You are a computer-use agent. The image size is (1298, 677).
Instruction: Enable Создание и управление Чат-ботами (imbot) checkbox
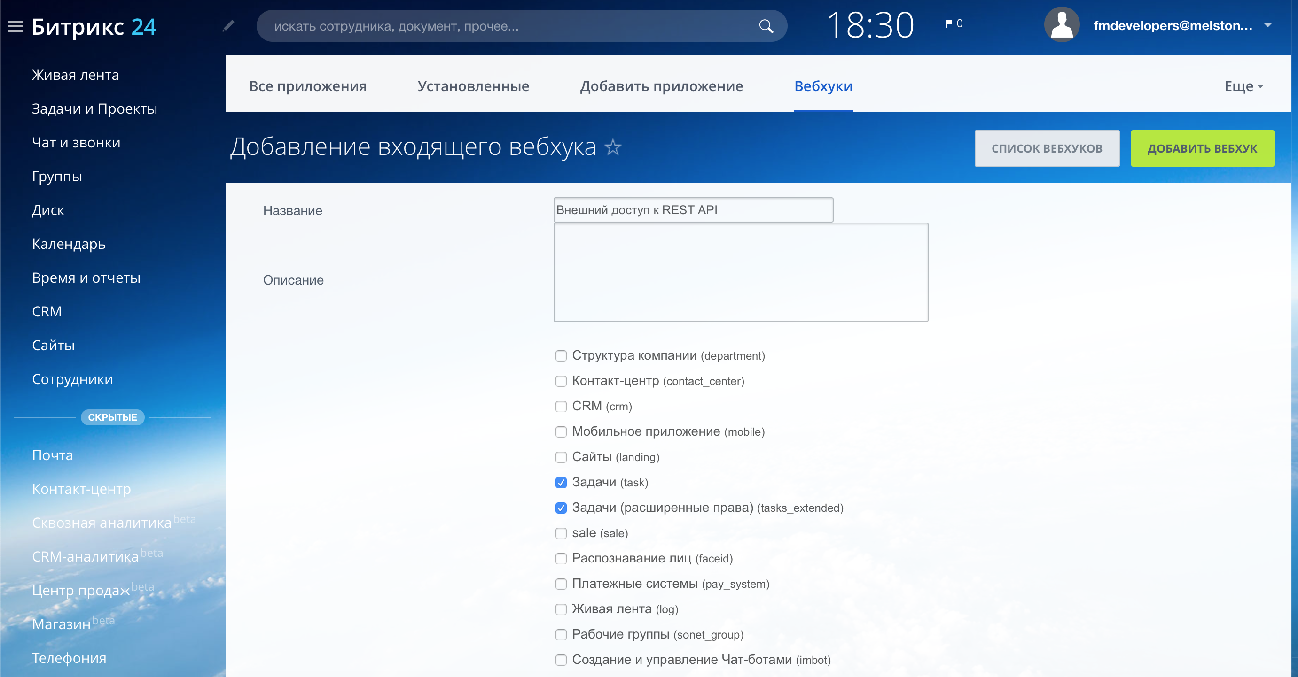tap(561, 660)
